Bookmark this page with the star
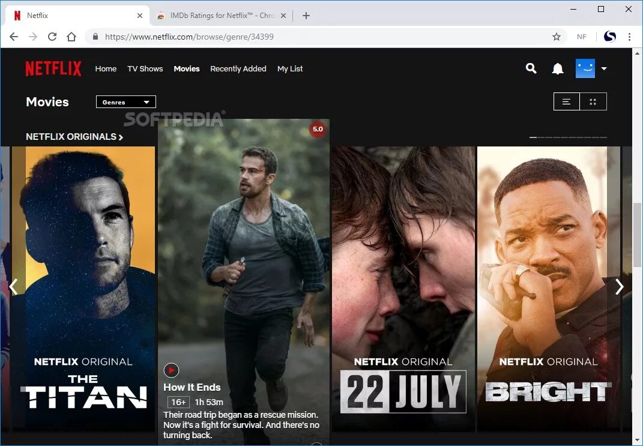This screenshot has width=643, height=446. (557, 37)
